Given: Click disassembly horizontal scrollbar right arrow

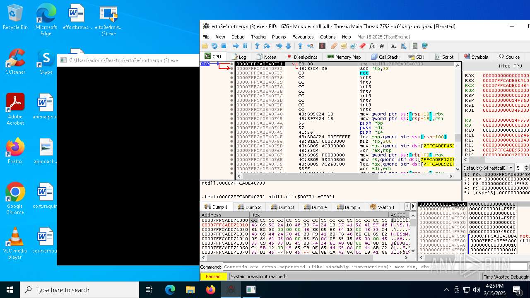Looking at the screenshot, I should 452,176.
